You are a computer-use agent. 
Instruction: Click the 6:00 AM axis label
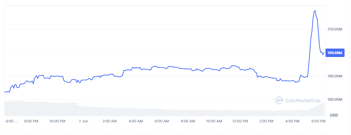coord(162,121)
